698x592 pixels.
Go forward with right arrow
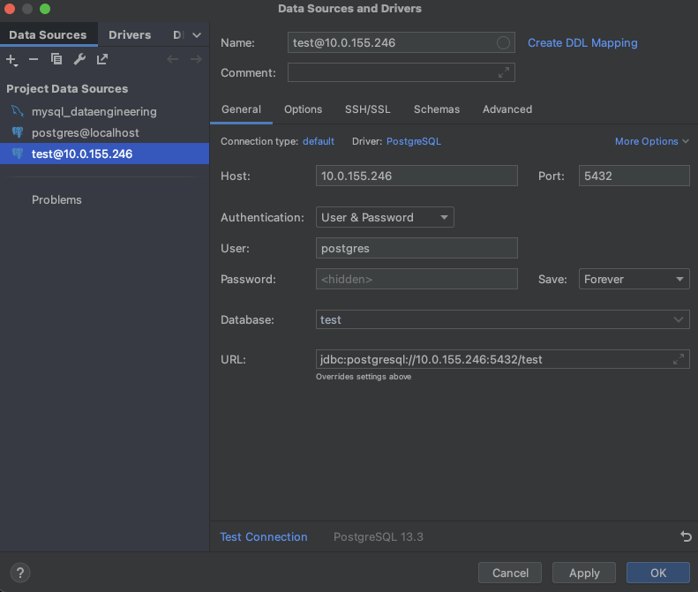[196, 59]
